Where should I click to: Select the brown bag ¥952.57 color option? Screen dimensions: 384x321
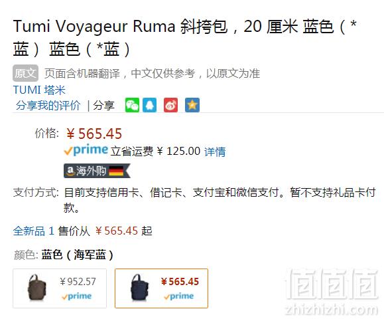[60, 288]
